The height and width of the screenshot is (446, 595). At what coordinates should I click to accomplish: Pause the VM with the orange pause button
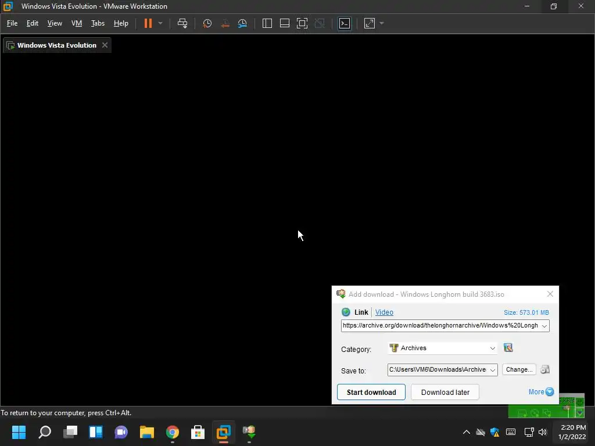point(148,23)
